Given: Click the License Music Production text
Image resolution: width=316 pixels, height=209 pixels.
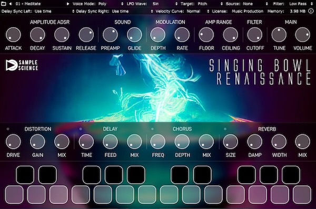Looking at the screenshot, I should pos(248,11).
